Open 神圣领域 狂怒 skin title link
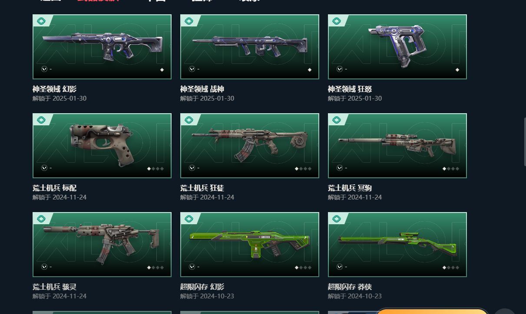The image size is (526, 314). click(x=350, y=89)
